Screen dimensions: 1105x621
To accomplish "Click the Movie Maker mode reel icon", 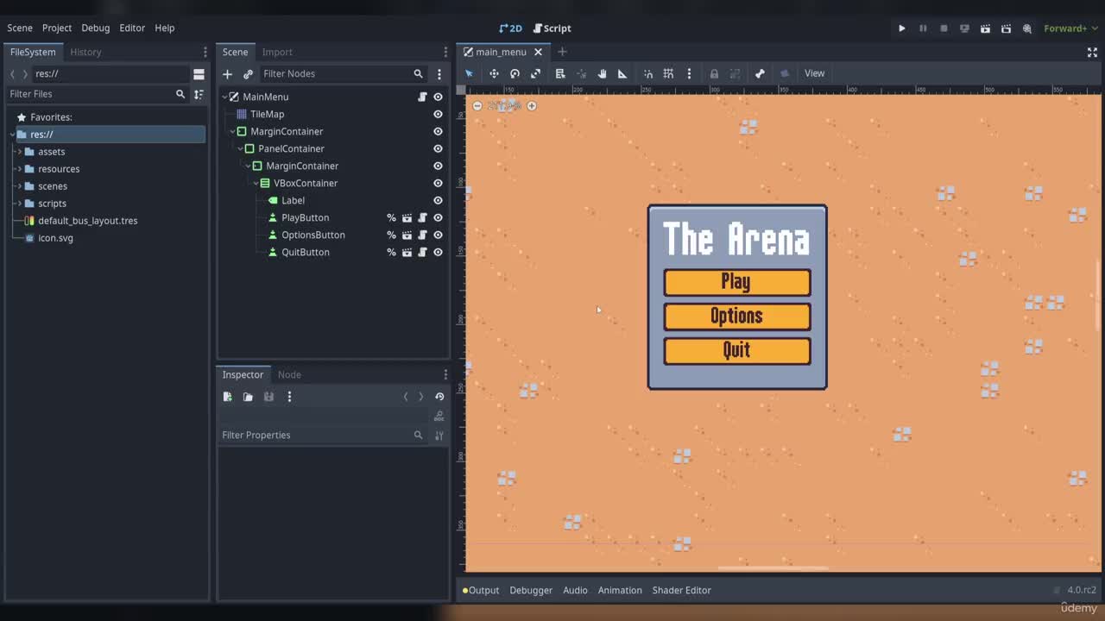I will 1026,28.
